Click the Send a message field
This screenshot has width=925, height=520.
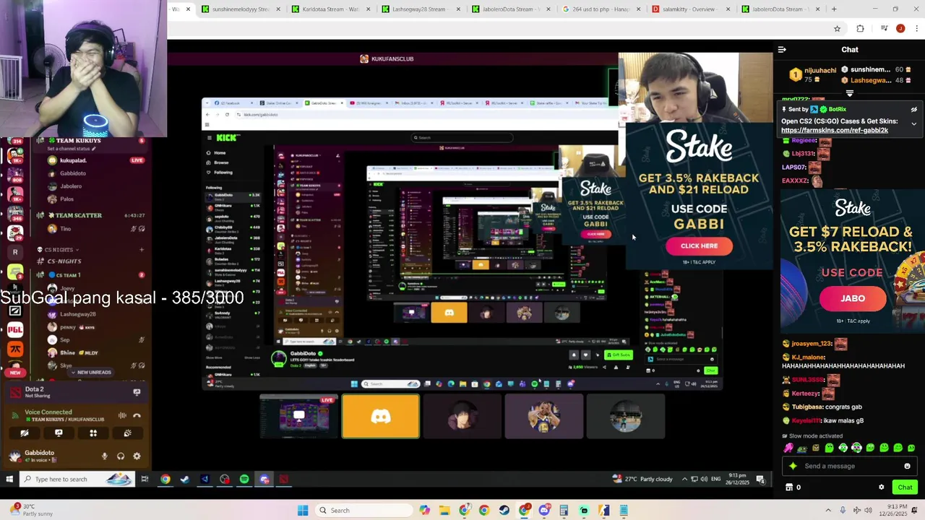850,466
